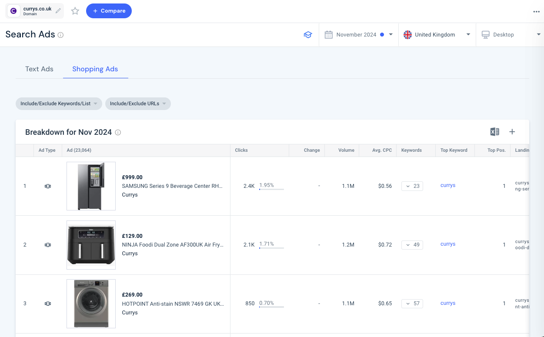Click the Top Keyword column header

[454, 150]
